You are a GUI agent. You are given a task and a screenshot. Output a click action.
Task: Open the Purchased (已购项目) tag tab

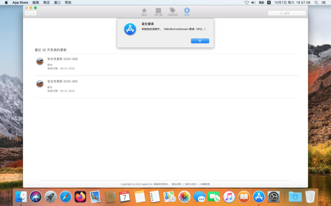pos(172,12)
